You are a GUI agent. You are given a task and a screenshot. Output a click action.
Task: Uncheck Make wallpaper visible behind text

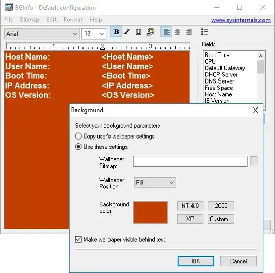tap(78, 239)
